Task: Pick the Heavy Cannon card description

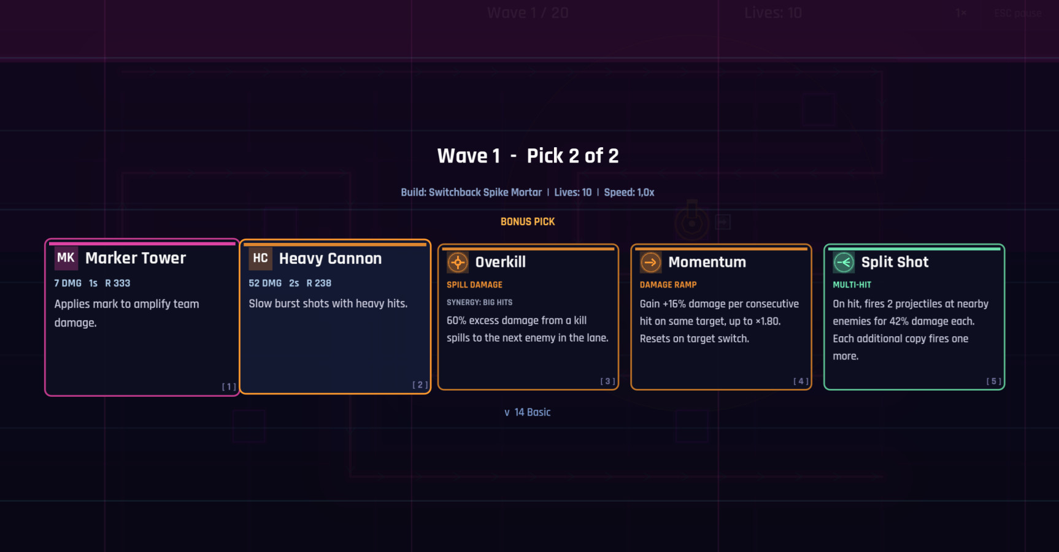Action: tap(328, 304)
